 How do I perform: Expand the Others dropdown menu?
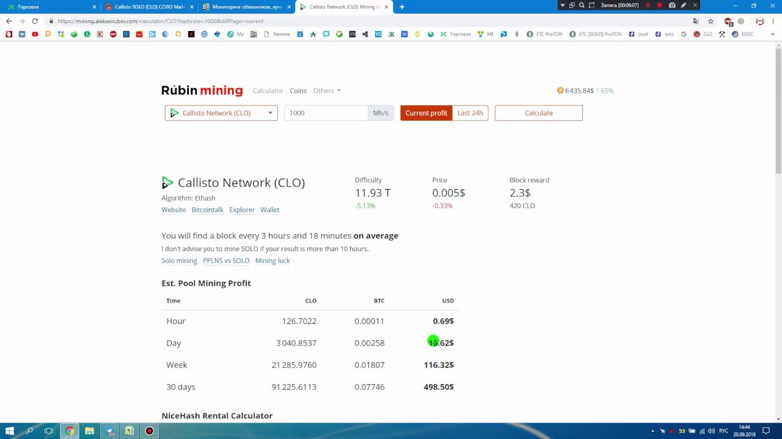point(327,90)
